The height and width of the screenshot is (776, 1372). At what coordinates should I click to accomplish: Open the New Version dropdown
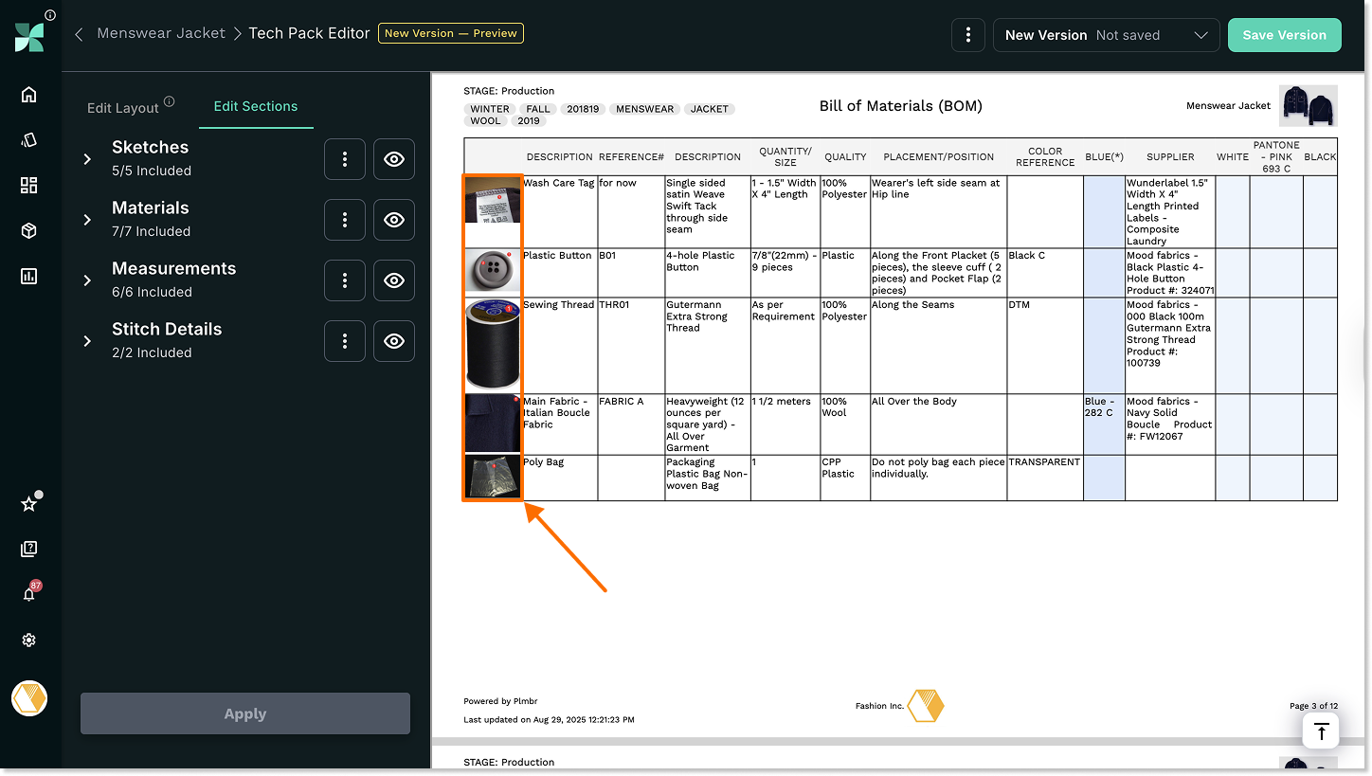[x=1106, y=35]
